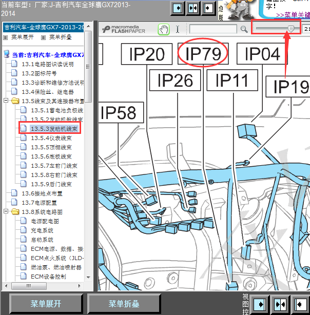Screen dimensions: 310x315
Task: Select 13.5.1蓄电池负极线 item
Action: [x=57, y=110]
